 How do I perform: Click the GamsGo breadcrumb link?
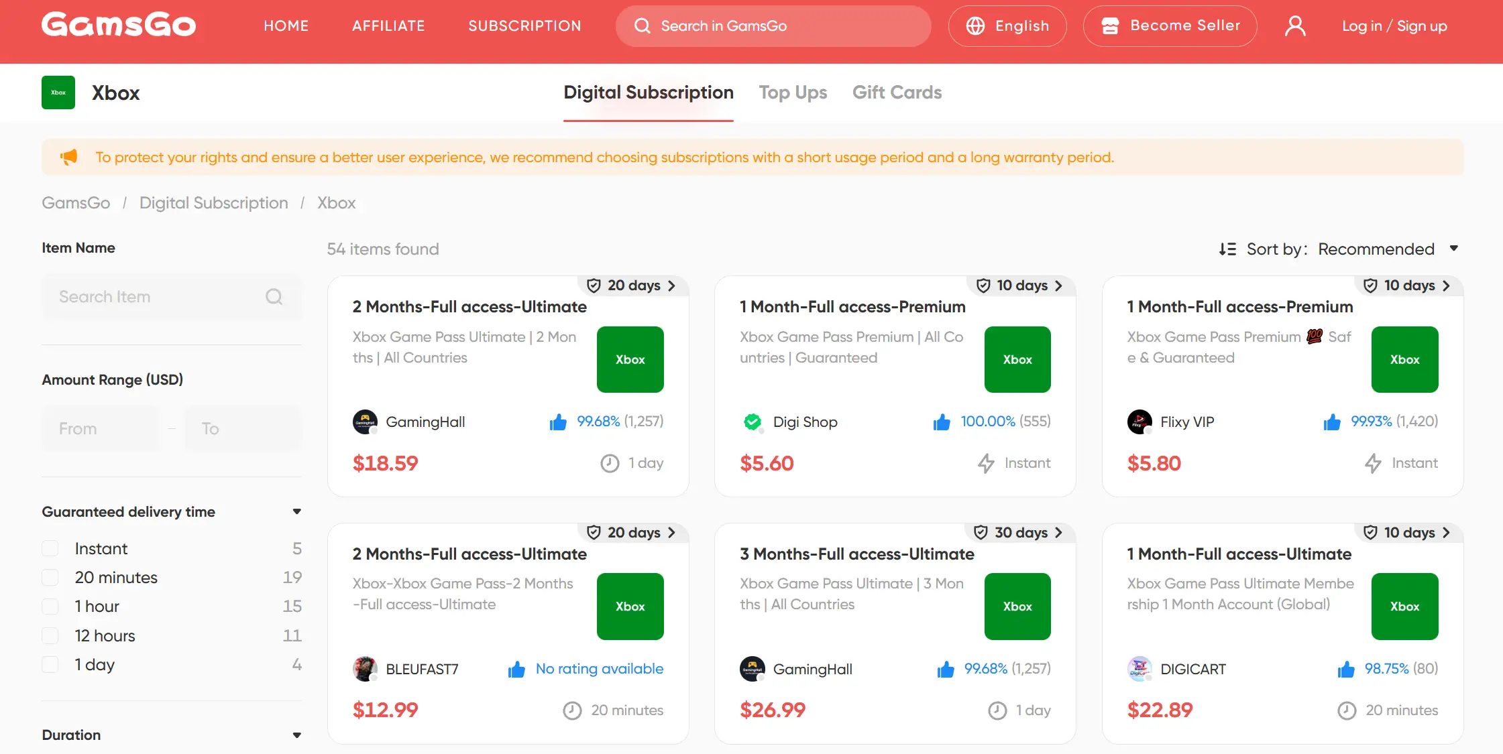76,203
